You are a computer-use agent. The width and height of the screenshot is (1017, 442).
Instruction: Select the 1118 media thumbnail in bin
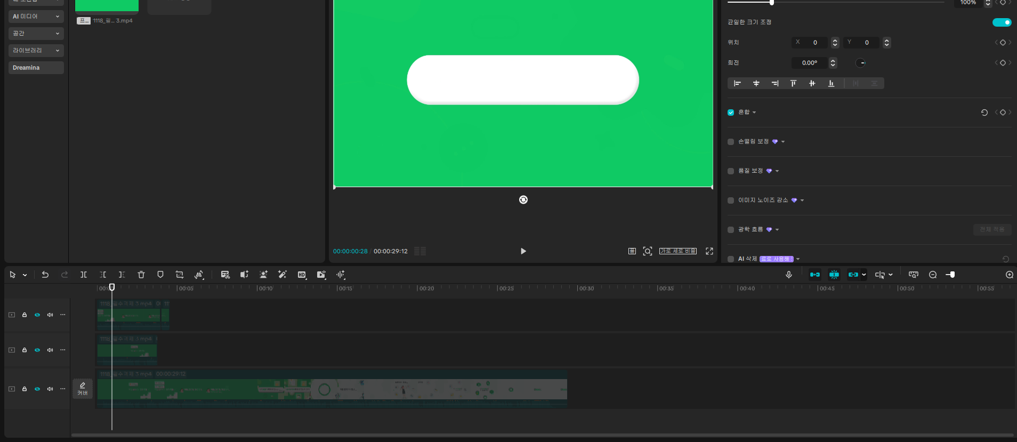point(107,6)
